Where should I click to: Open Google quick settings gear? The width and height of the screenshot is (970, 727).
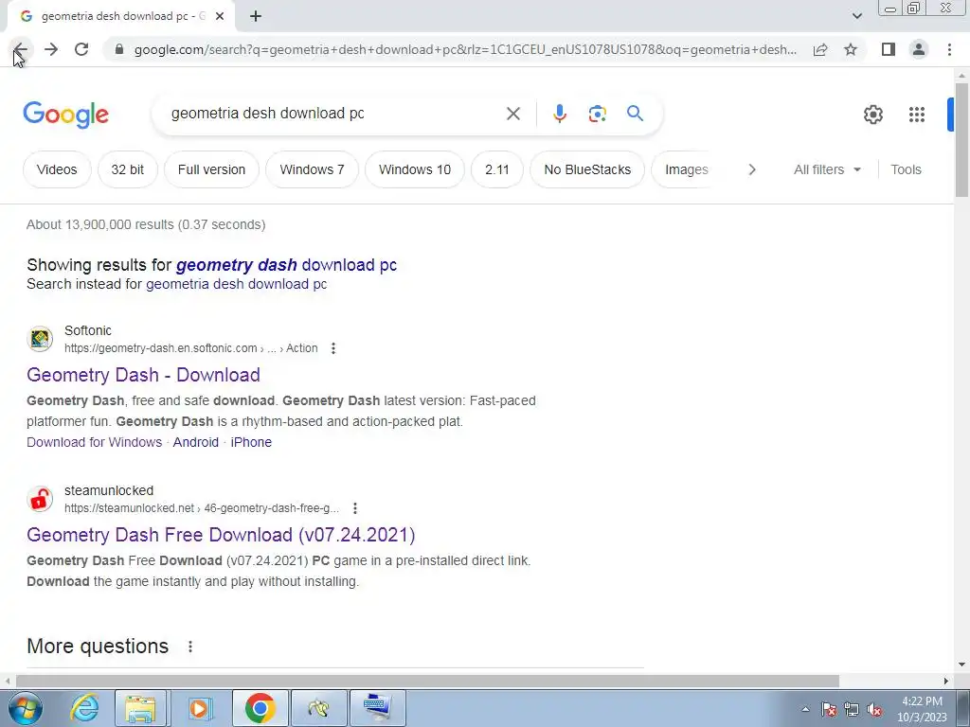(x=872, y=115)
